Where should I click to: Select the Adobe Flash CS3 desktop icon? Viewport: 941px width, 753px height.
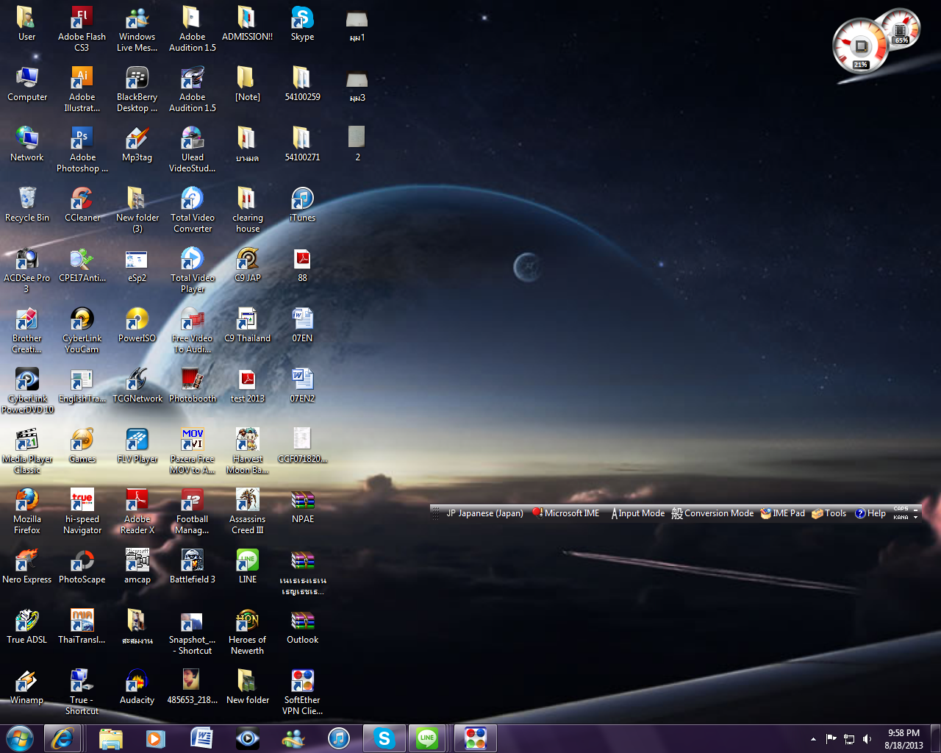(82, 29)
